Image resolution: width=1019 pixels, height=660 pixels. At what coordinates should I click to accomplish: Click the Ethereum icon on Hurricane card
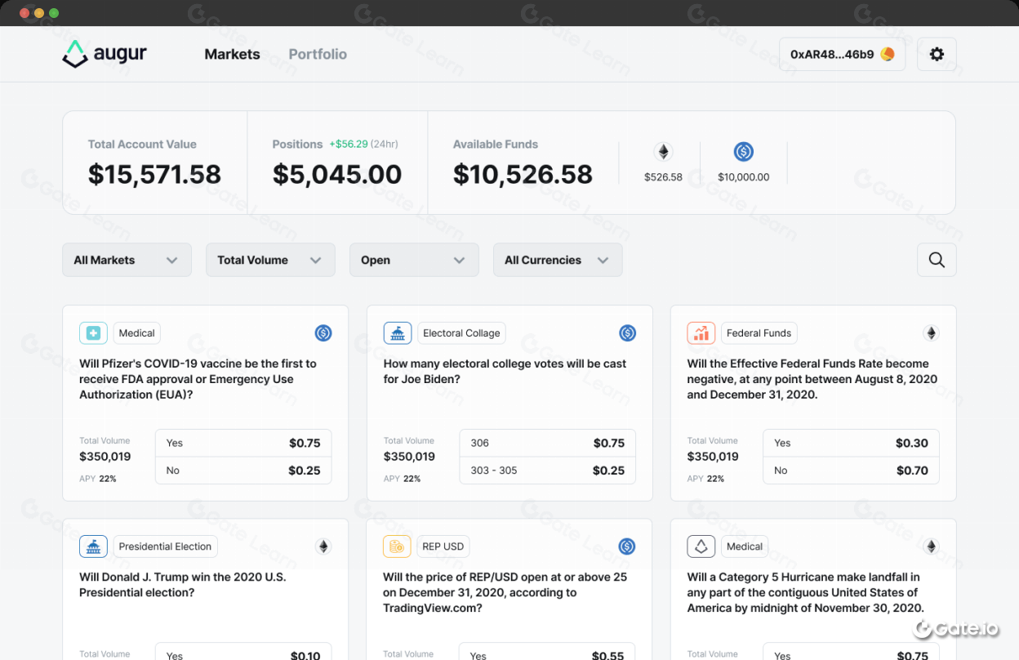point(931,546)
